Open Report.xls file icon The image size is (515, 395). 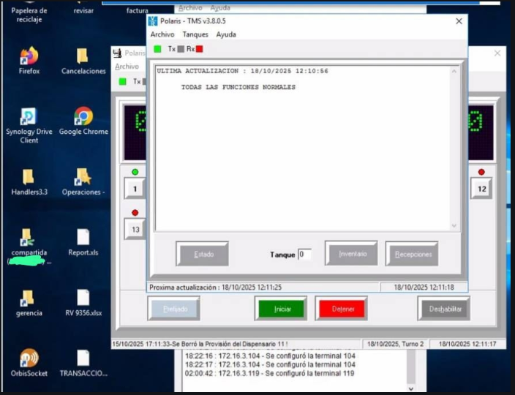click(83, 238)
